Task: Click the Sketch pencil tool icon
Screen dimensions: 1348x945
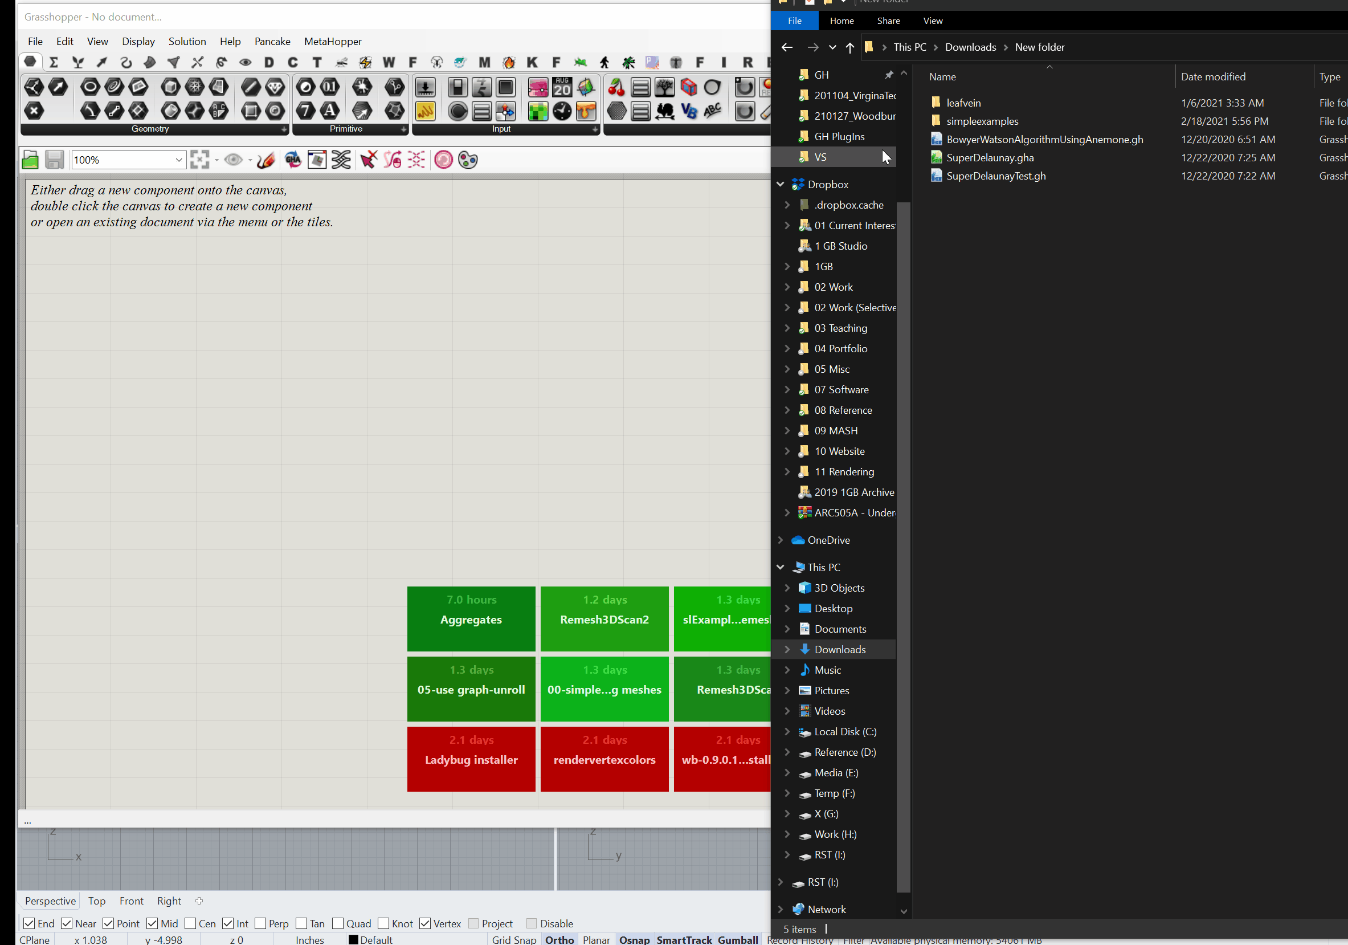Action: tap(266, 160)
